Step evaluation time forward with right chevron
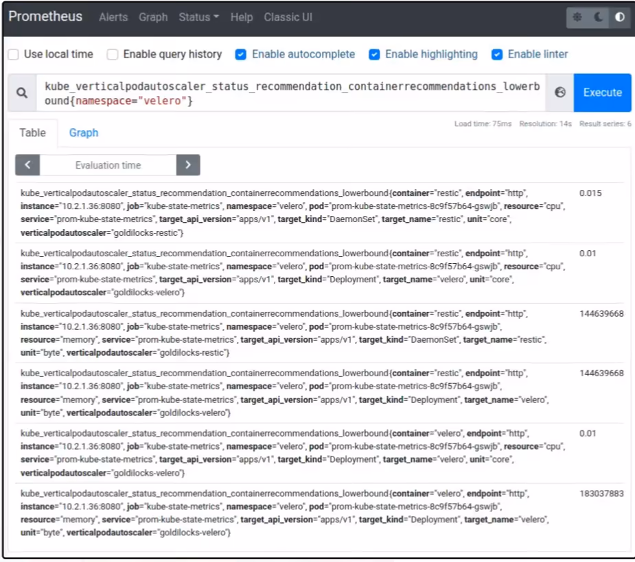Image resolution: width=635 pixels, height=562 pixels. (x=187, y=164)
